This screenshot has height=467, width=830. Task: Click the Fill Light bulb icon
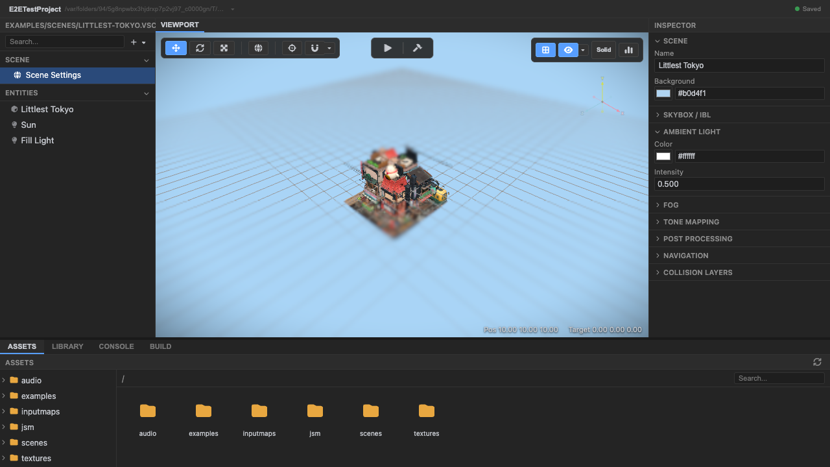coord(14,141)
